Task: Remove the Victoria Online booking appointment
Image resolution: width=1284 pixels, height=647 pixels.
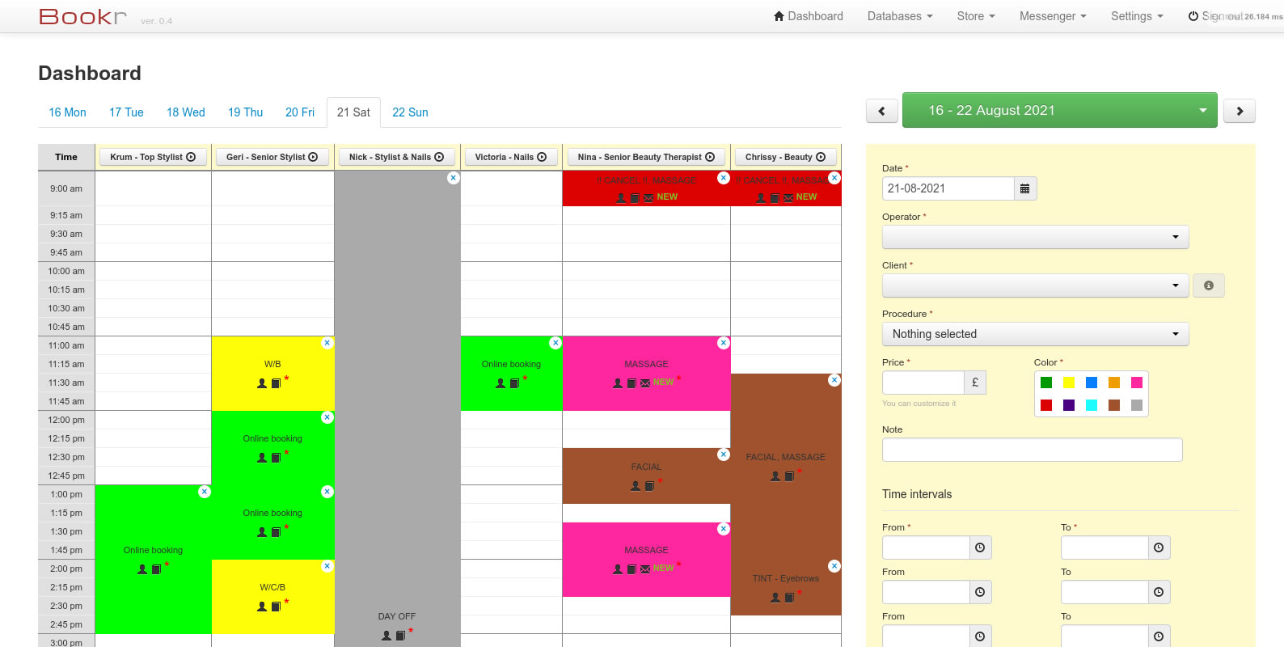Action: (555, 343)
